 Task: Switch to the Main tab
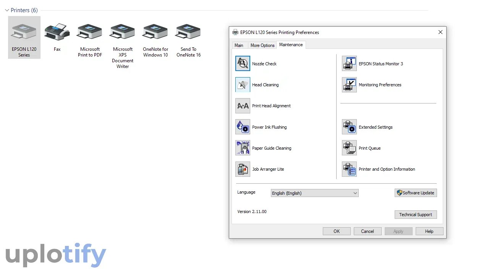pos(239,45)
